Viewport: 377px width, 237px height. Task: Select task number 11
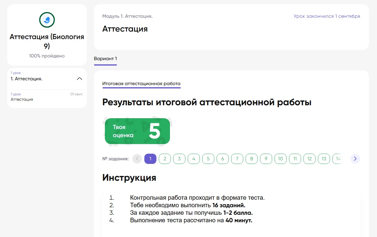coord(295,159)
